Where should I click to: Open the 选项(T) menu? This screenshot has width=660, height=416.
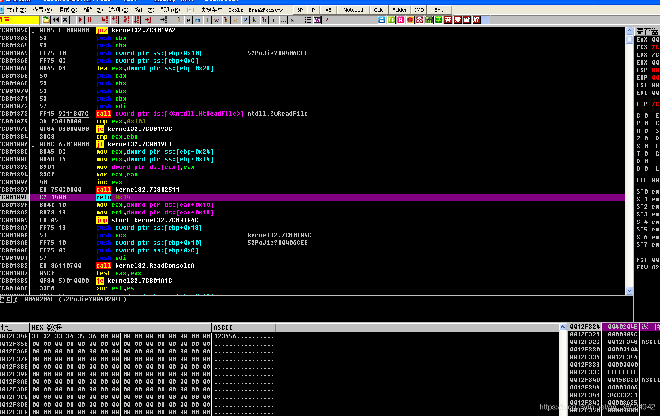point(118,9)
